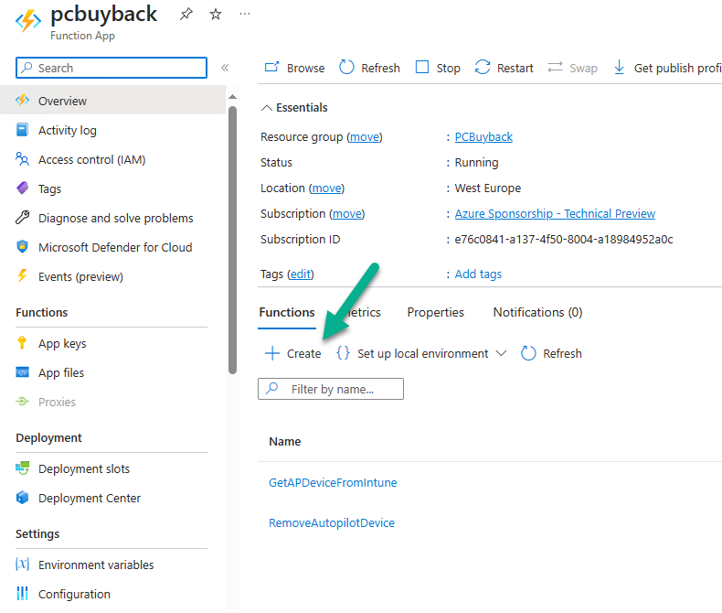This screenshot has height=613, width=722.
Task: Click the sidebar vertical scrollbar
Action: tap(232, 240)
